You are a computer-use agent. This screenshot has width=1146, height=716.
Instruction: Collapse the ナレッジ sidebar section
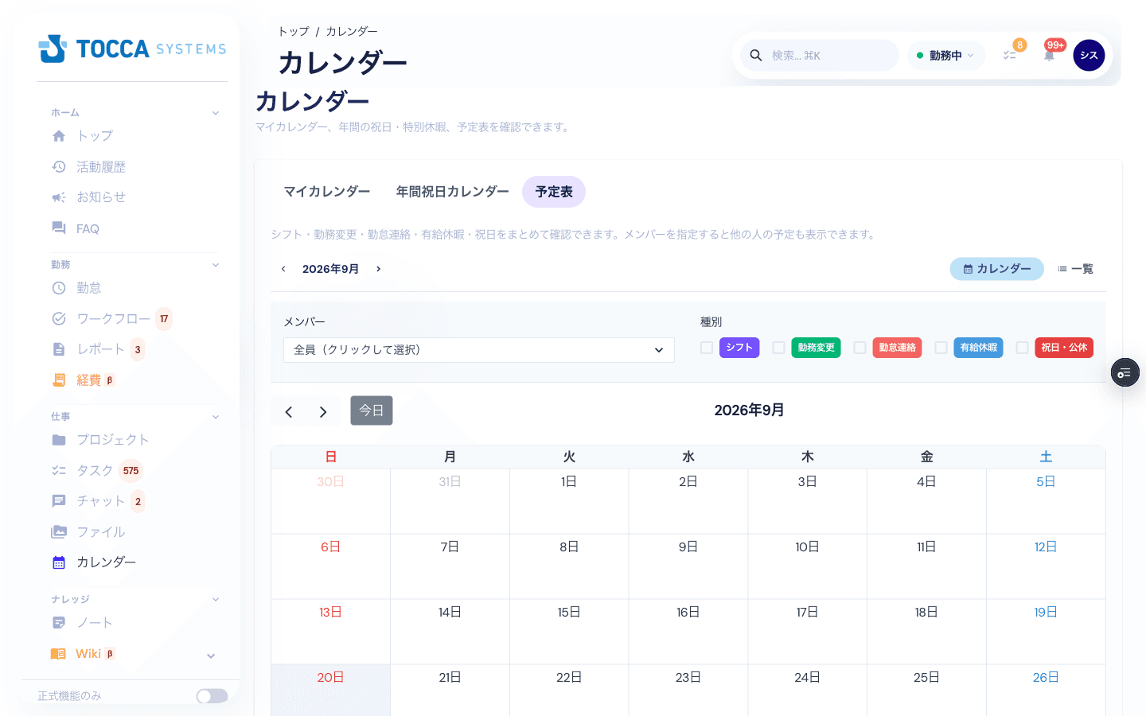click(216, 599)
